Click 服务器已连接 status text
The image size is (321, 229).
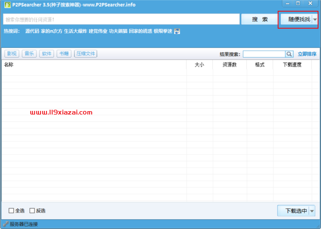tap(24, 224)
